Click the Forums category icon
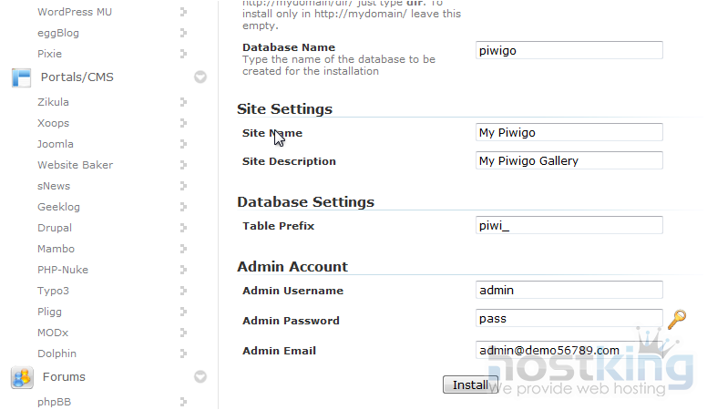 (22, 377)
